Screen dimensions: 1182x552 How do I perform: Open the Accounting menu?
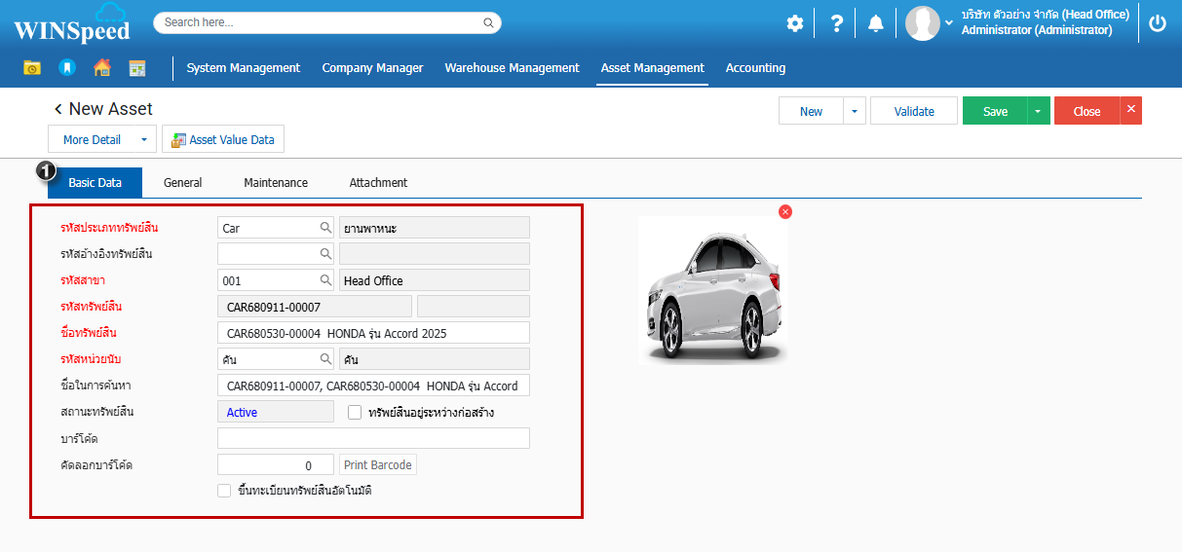[755, 68]
